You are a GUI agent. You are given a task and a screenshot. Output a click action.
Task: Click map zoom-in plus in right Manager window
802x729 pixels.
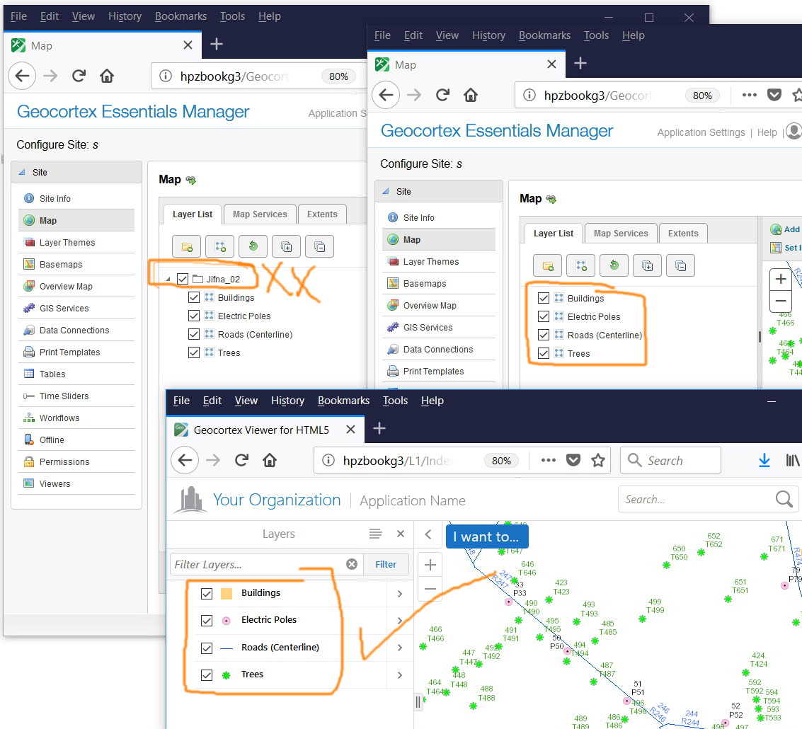781,280
